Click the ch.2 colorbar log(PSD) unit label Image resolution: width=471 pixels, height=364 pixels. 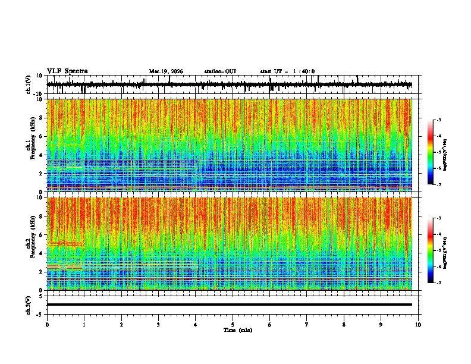click(445, 253)
